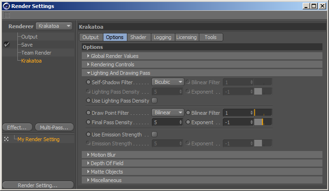
Task: Collapse Lighting And Drawing Pass section
Action: click(x=202, y=73)
